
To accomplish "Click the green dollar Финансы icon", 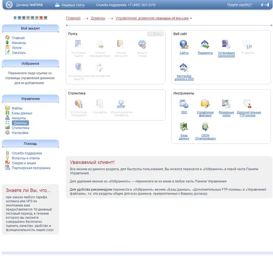I will (x=7, y=42).
